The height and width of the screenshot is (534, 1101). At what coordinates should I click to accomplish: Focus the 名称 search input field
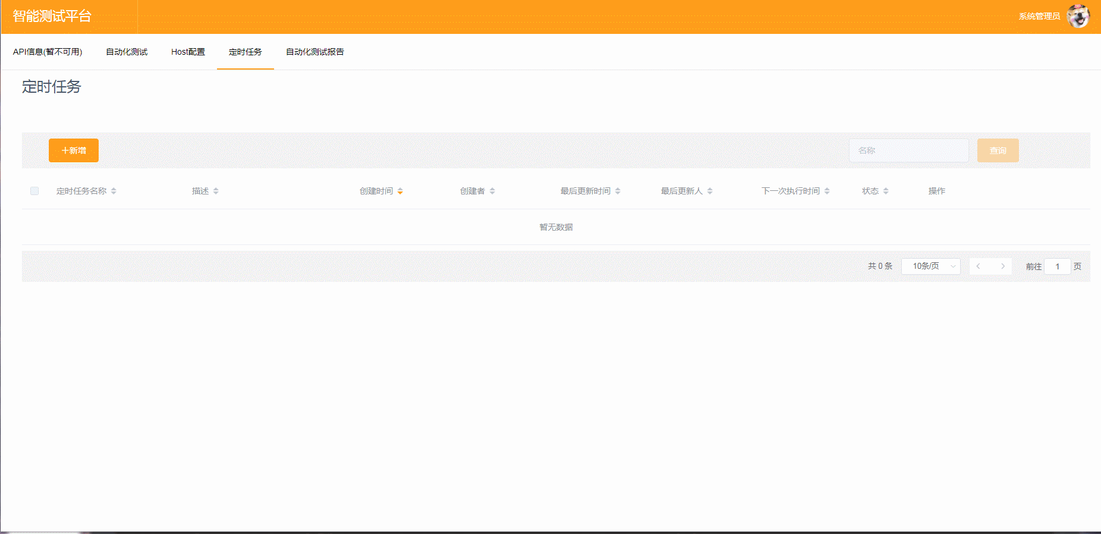click(x=909, y=150)
